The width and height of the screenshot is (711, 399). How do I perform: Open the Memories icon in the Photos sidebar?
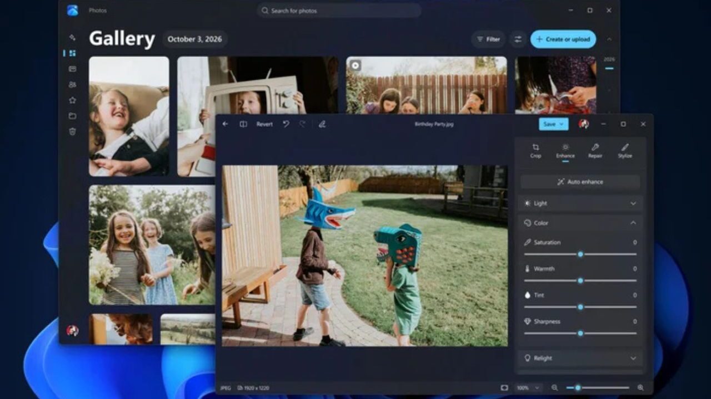click(72, 69)
